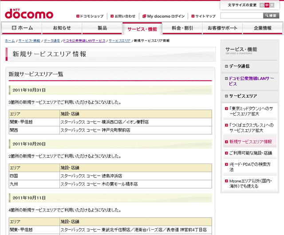Open the お客様サポート navigation tab
The height and width of the screenshot is (235, 284).
click(222, 28)
